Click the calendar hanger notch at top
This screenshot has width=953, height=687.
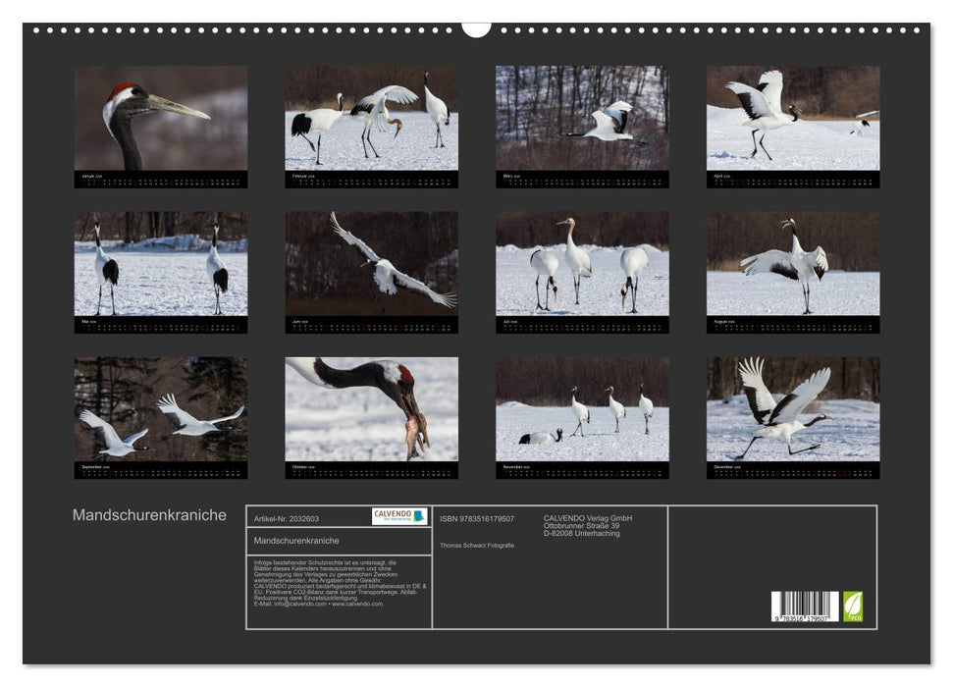pyautogui.click(x=476, y=29)
